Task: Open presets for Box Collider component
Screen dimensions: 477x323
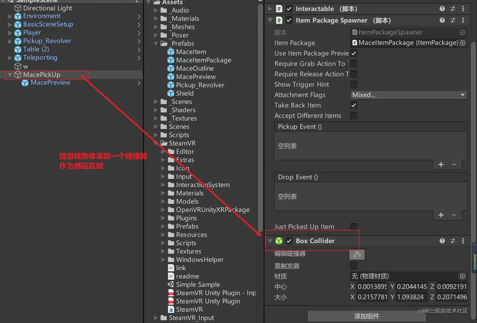Action: pos(452,241)
